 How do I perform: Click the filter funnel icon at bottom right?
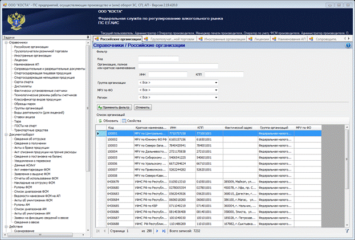pyautogui.click(x=347, y=231)
